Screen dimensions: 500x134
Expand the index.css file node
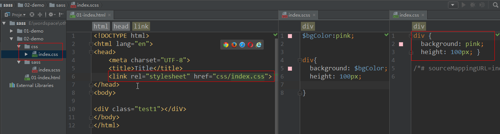coord(26,54)
